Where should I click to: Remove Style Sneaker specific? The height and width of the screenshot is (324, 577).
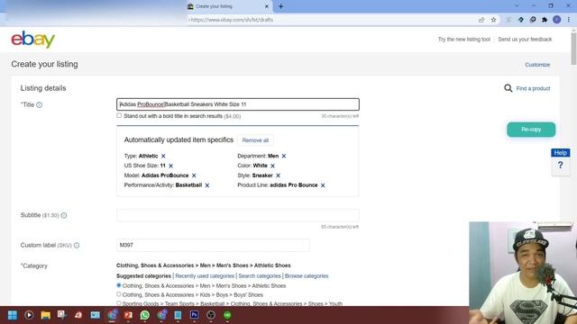coord(279,175)
